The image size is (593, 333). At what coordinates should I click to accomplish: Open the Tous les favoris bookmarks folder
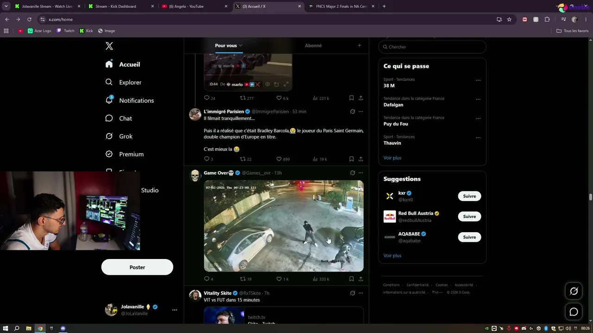click(x=573, y=31)
